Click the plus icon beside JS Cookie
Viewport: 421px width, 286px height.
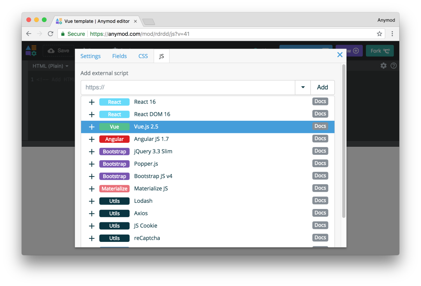[x=92, y=226]
